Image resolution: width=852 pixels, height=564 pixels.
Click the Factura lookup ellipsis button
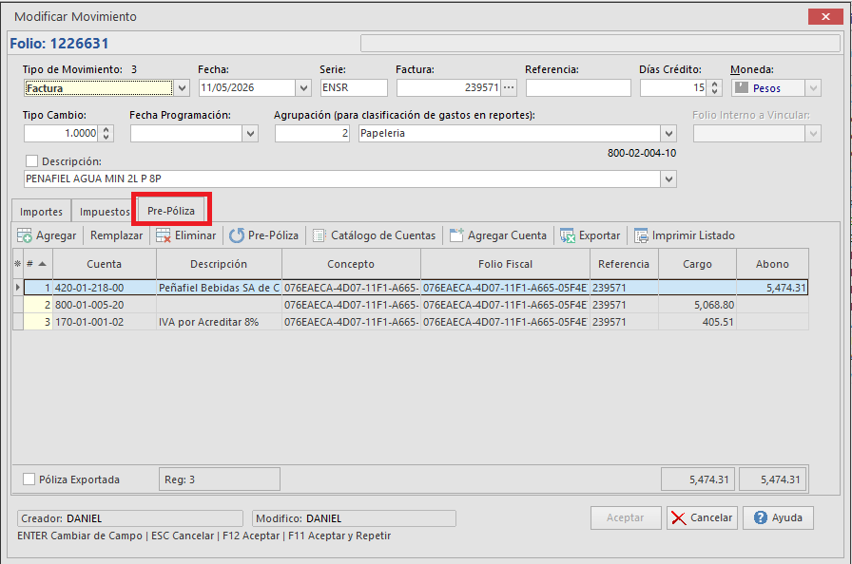point(509,87)
